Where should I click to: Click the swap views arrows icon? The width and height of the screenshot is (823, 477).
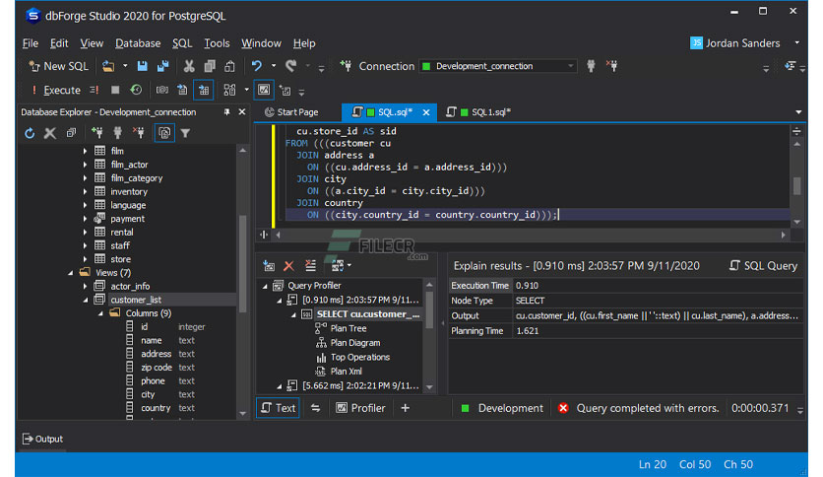[315, 408]
